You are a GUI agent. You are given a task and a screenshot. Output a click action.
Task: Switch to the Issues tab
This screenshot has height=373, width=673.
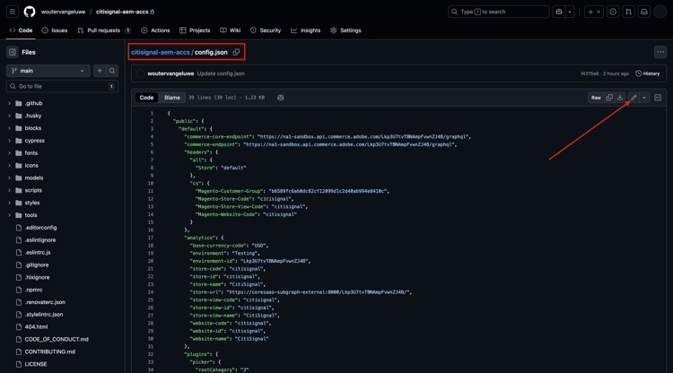(x=55, y=30)
